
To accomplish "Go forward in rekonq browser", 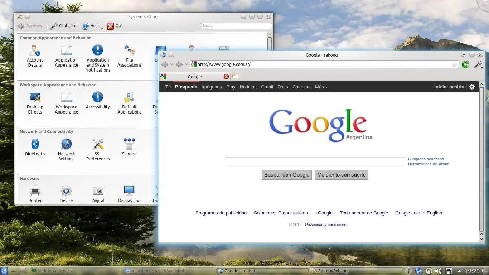I will click(x=179, y=64).
